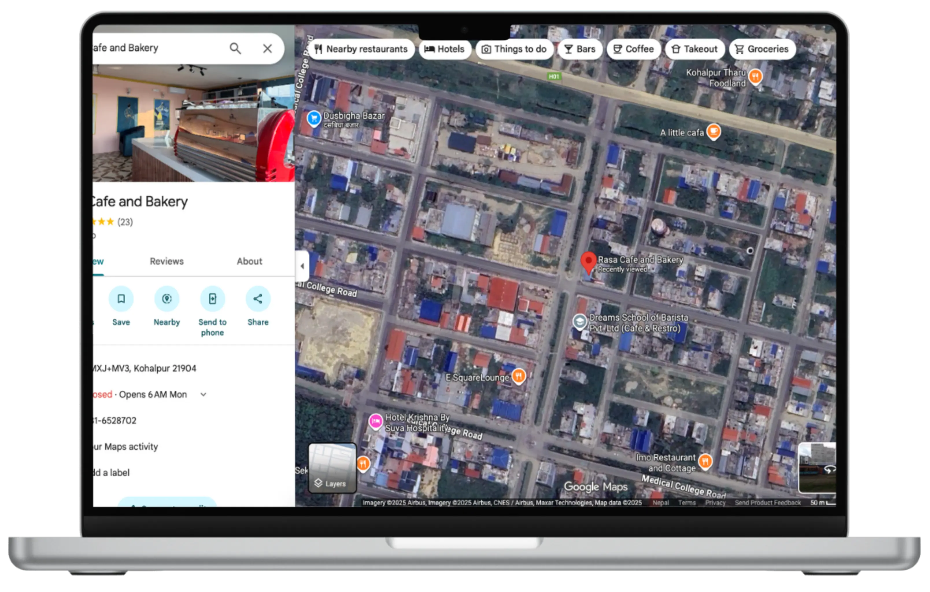The image size is (930, 592).
Task: Collapse the side panel with the arrow
Action: [x=302, y=266]
